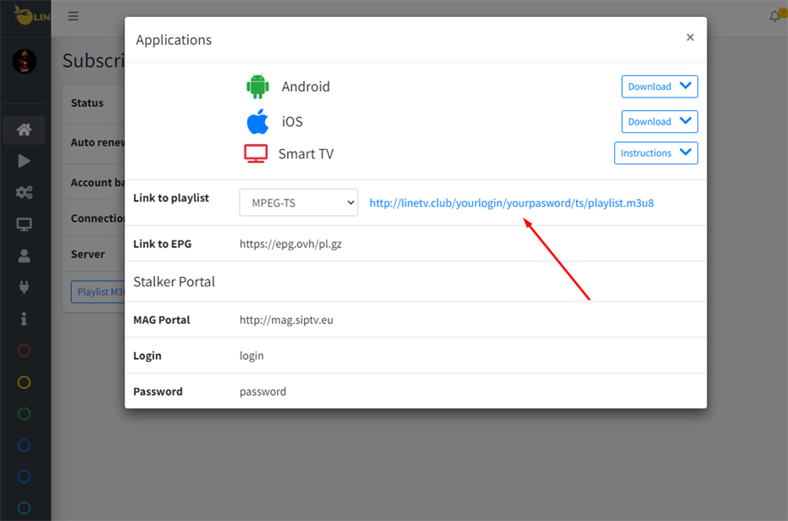Viewport: 788px width, 521px height.
Task: Click the Password value 'password'
Action: [x=263, y=391]
